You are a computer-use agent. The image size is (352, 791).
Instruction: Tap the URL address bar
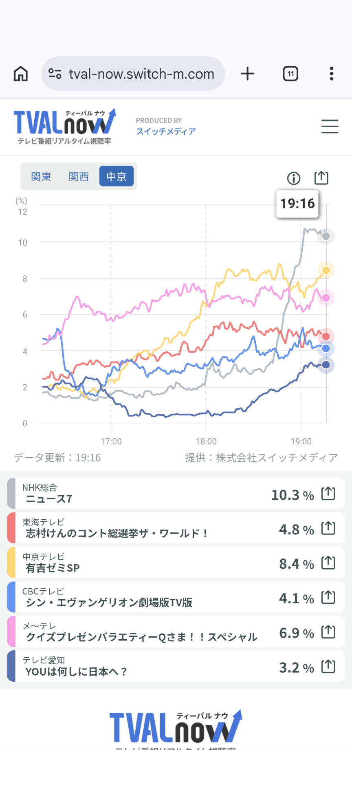pyautogui.click(x=141, y=74)
